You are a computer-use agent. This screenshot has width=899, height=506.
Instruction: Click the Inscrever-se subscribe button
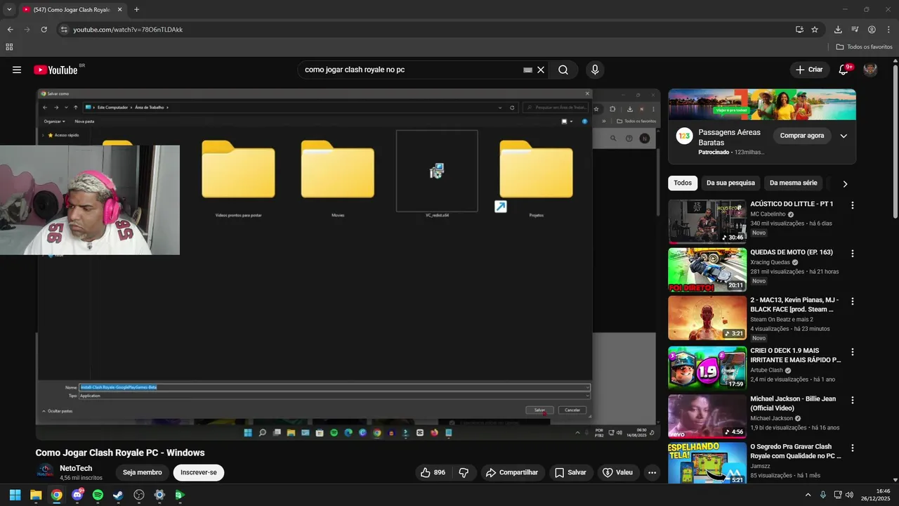(x=199, y=472)
